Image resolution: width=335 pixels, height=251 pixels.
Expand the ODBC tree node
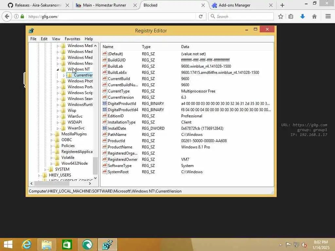coord(51,140)
